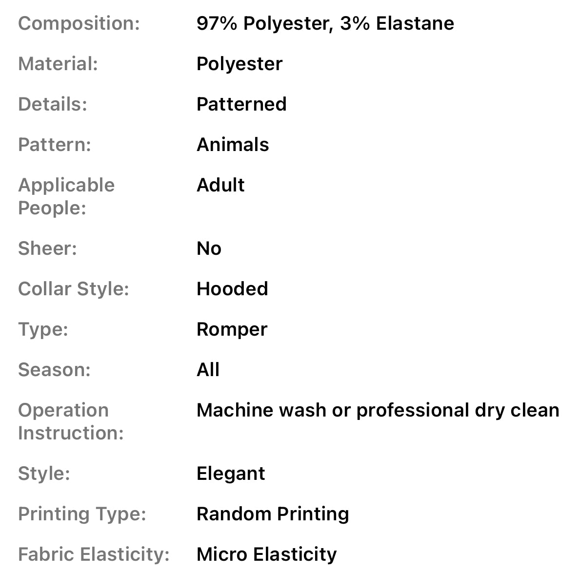Select the "Adult" value
Screen dimensions: 579x570
tap(220, 185)
